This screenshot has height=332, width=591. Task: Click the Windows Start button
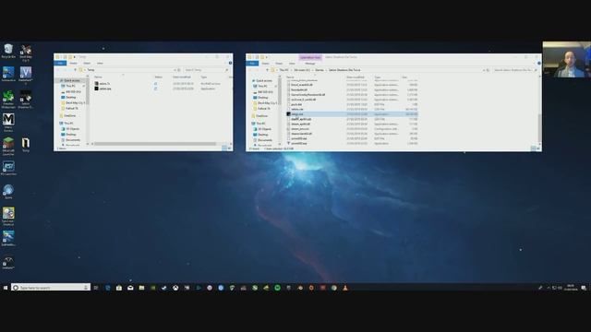click(x=6, y=288)
